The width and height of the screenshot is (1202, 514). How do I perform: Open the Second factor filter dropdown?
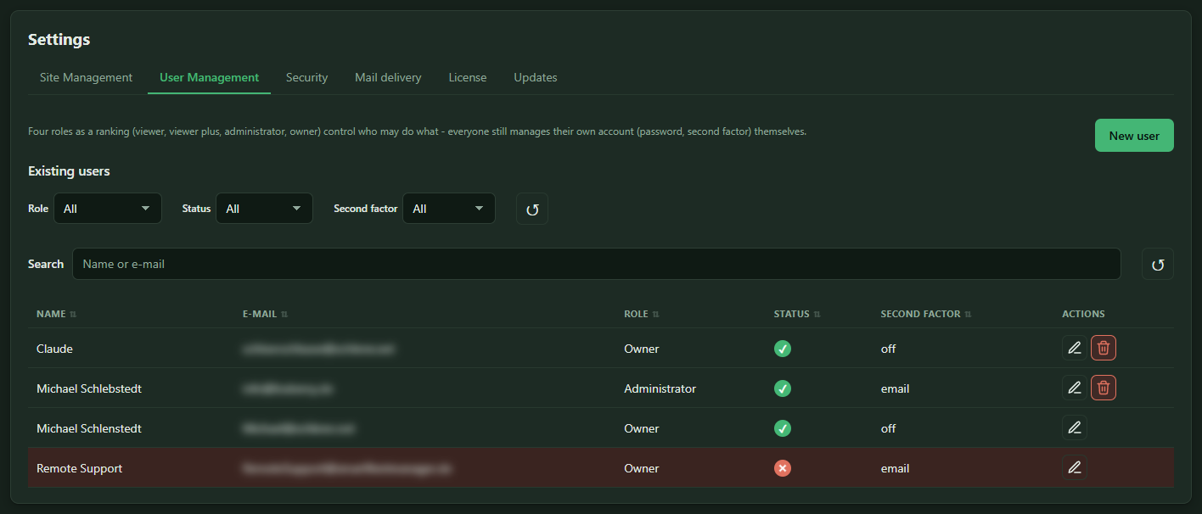[449, 209]
